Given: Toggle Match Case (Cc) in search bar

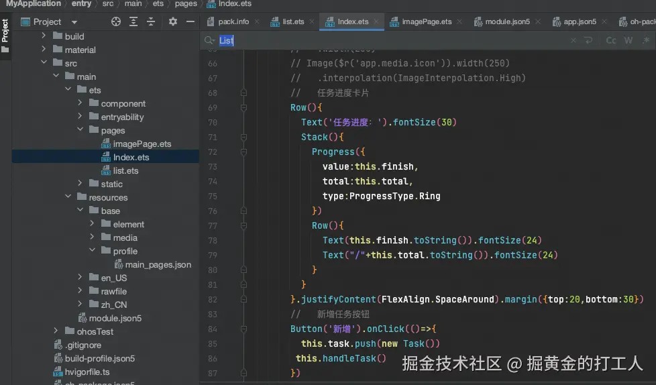Looking at the screenshot, I should [611, 41].
